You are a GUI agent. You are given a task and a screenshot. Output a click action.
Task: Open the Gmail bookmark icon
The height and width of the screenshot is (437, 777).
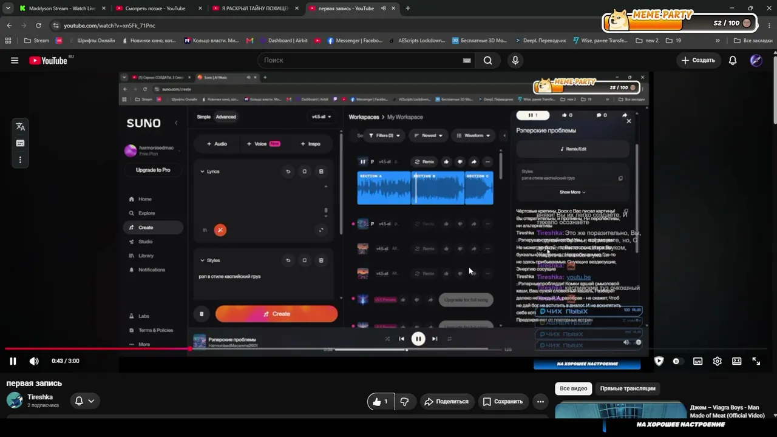pos(250,41)
